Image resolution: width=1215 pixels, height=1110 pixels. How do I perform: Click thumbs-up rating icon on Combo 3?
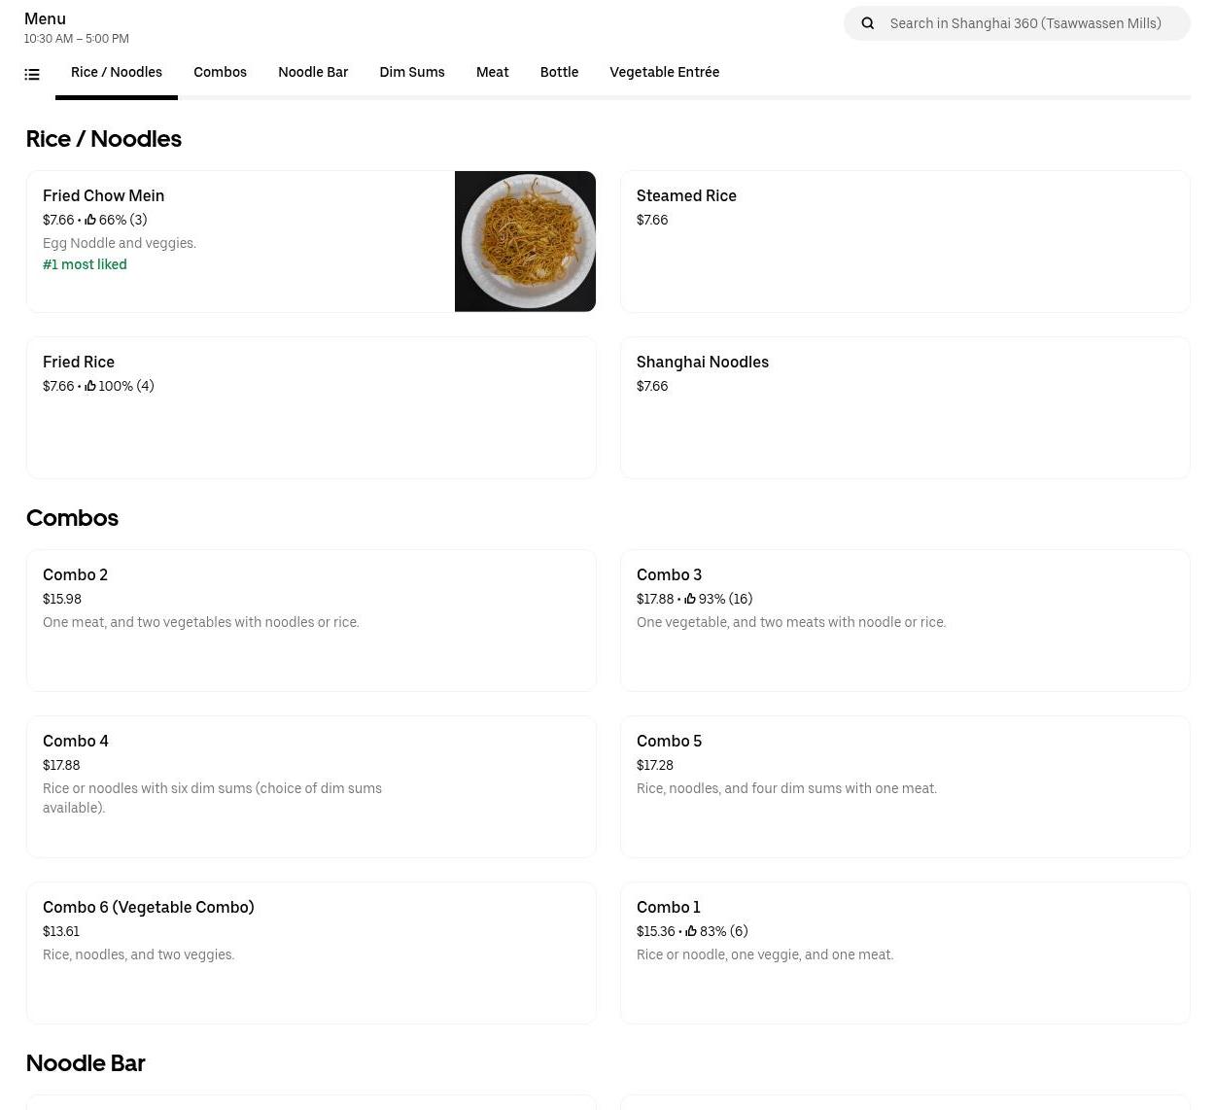(x=690, y=600)
